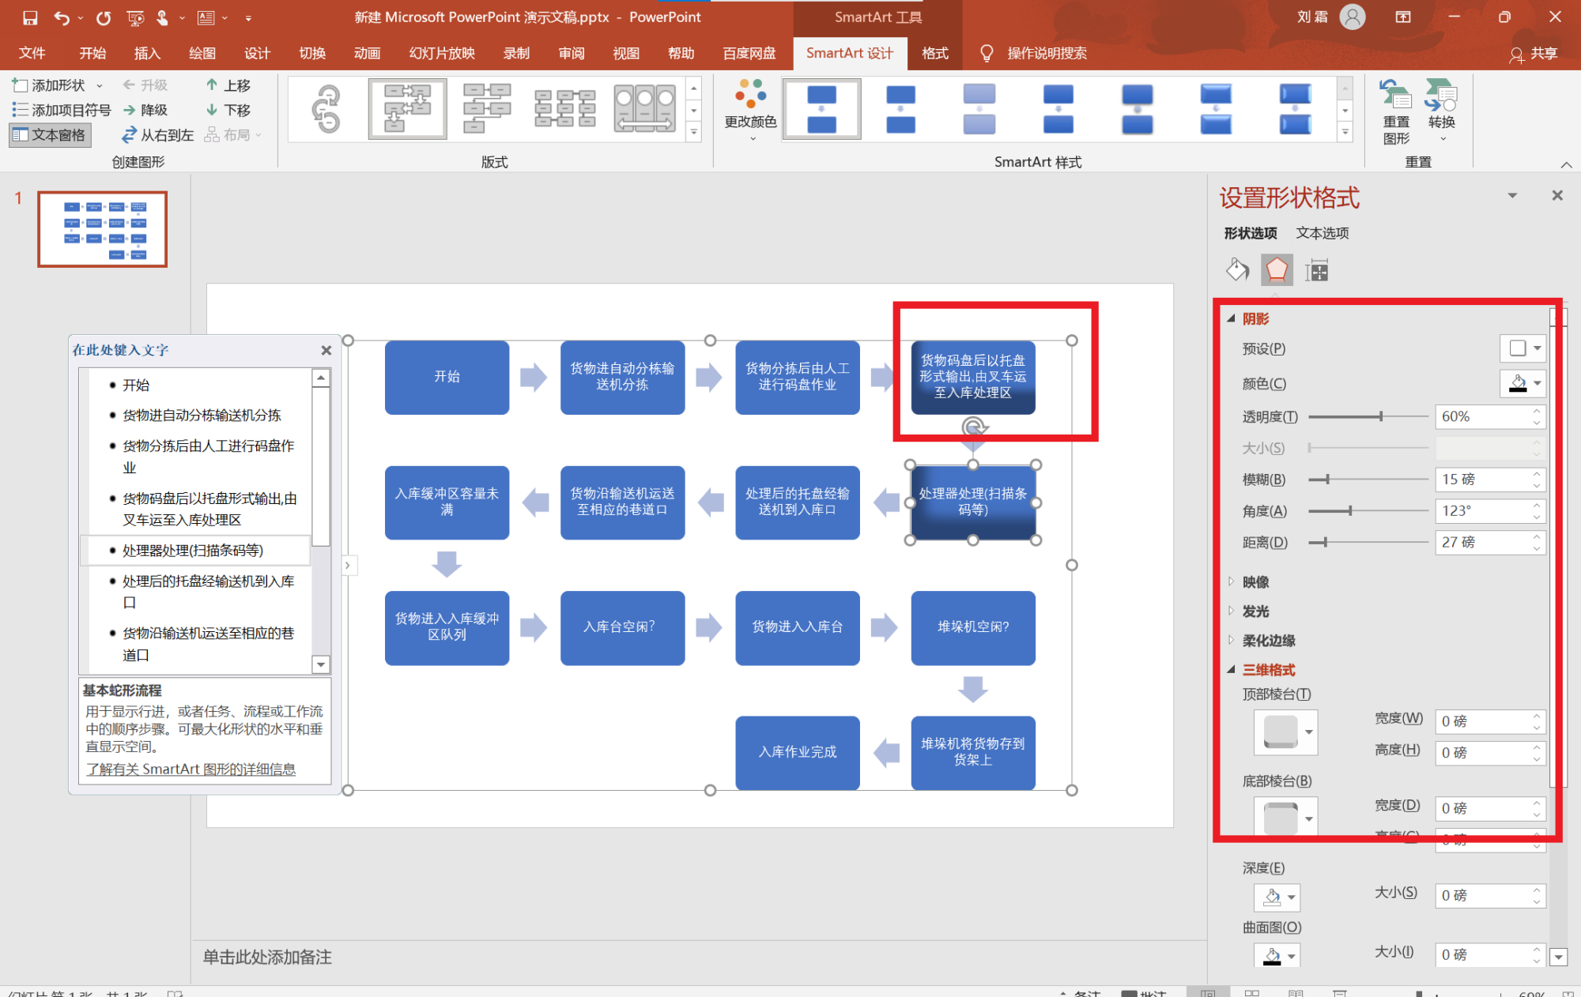Apply the first SmartArt style thumbnail
The image size is (1581, 997).
pos(821,109)
